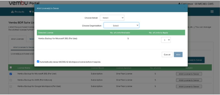Toggle the select-all checkbox in table header
The height and width of the screenshot is (95, 220).
(x=11, y=68)
